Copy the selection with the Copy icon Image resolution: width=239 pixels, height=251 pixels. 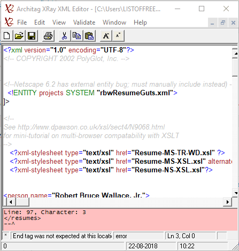click(x=76, y=36)
